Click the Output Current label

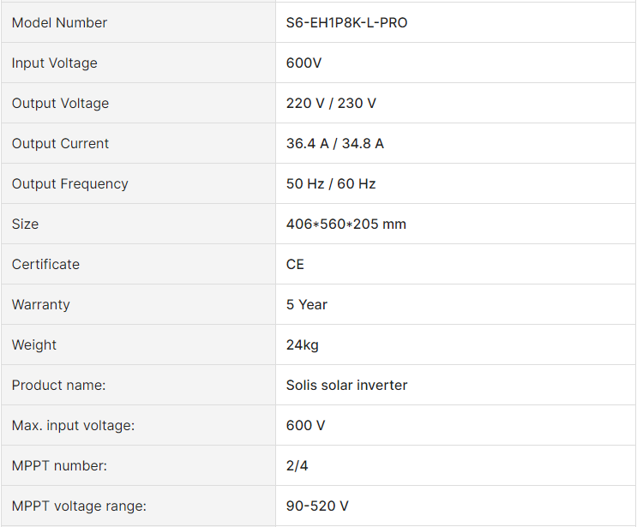click(60, 143)
